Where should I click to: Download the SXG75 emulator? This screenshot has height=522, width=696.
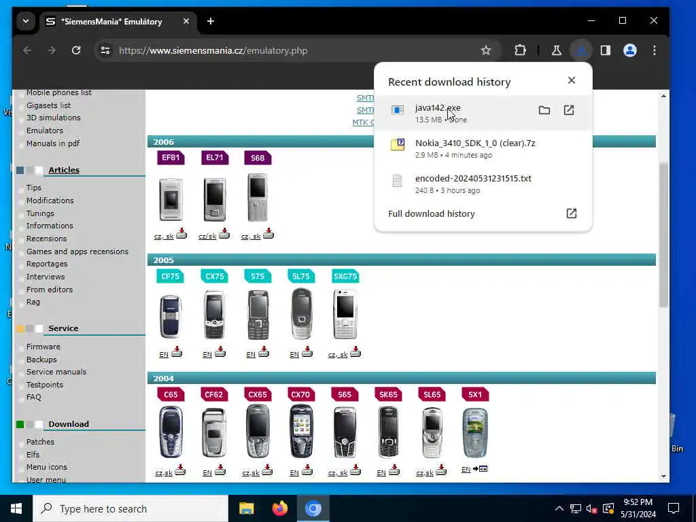pos(355,352)
